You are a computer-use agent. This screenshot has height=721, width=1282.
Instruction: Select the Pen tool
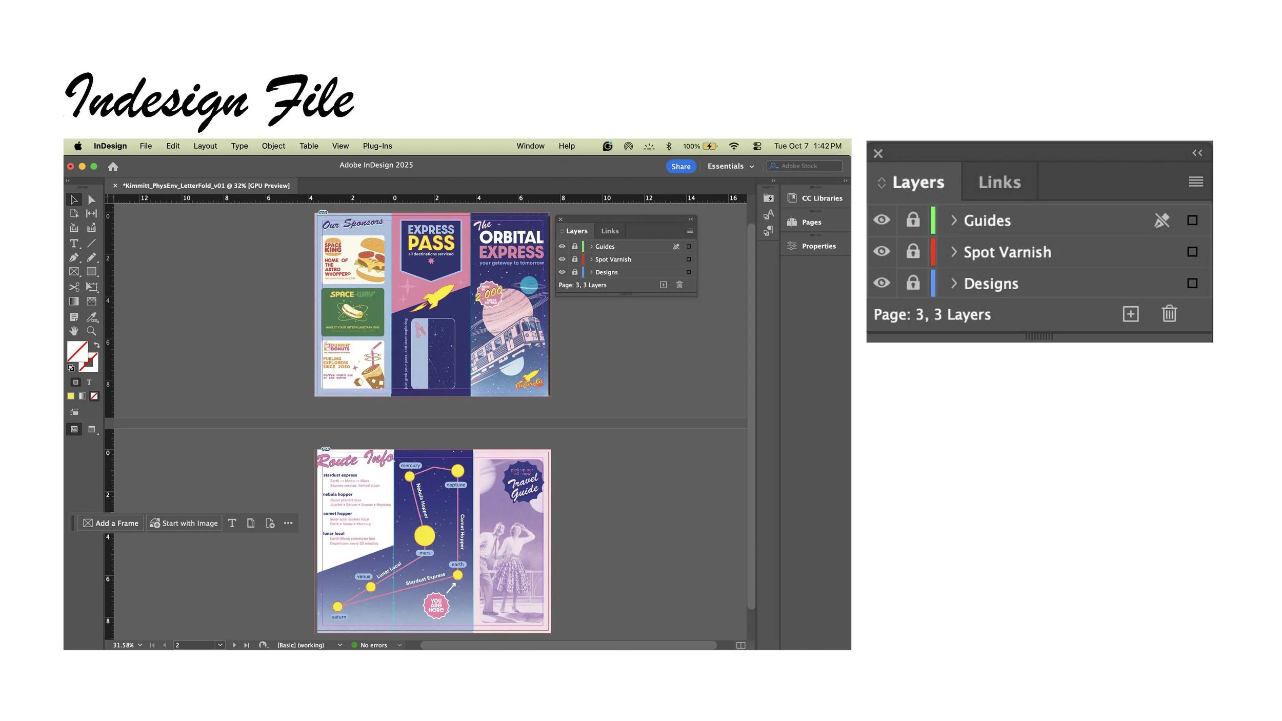click(74, 257)
